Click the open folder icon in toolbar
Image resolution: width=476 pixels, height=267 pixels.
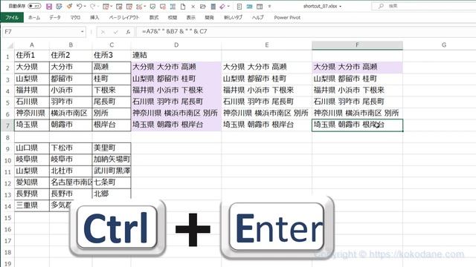pyautogui.click(x=202, y=7)
